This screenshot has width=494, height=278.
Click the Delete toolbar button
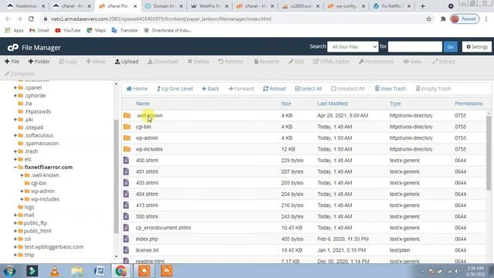198,62
